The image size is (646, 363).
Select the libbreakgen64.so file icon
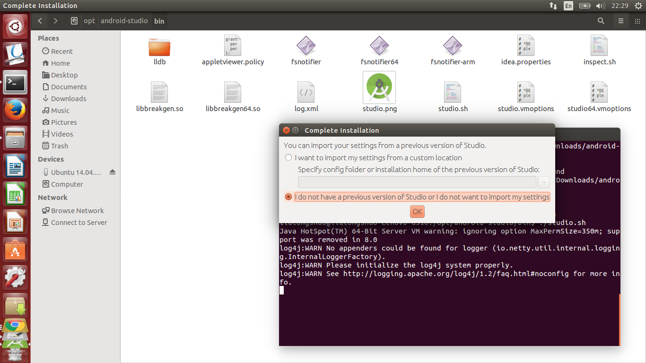pos(233,92)
